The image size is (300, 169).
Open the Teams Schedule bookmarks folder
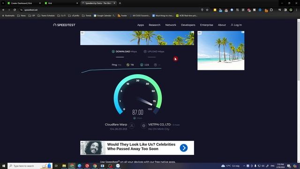pyautogui.click(x=46, y=15)
